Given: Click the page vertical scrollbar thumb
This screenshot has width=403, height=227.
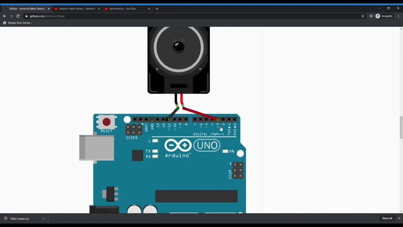Looking at the screenshot, I should coord(401,127).
